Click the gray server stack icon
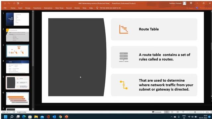The image size is (212, 119). pos(124,57)
